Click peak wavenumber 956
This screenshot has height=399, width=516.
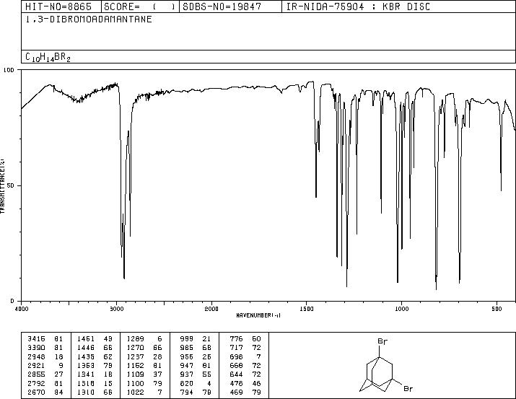click(187, 356)
